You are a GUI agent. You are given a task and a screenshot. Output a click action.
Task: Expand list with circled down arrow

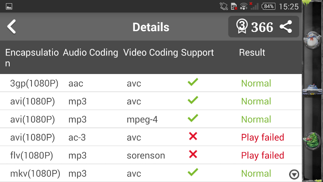(294, 174)
